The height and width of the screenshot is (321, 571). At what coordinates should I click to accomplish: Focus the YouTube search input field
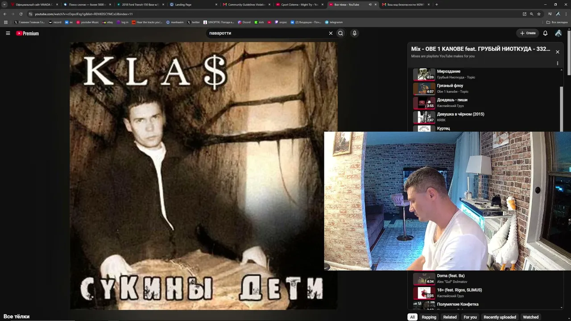[268, 33]
